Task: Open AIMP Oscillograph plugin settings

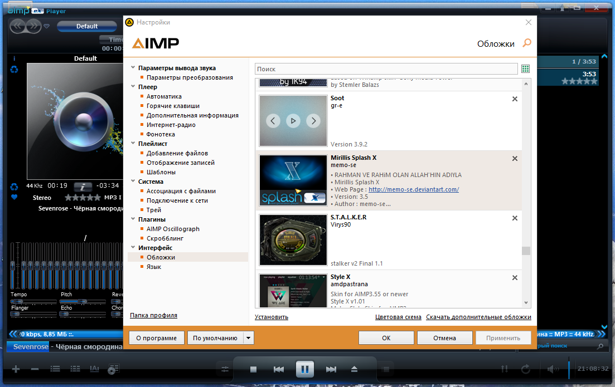Action: (x=173, y=229)
